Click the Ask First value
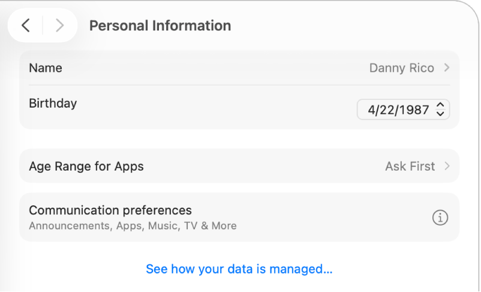This screenshot has width=481, height=292. click(x=410, y=166)
